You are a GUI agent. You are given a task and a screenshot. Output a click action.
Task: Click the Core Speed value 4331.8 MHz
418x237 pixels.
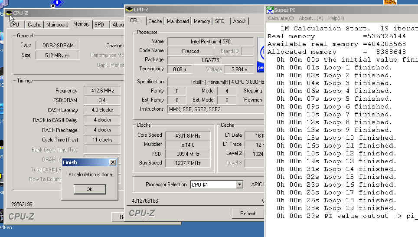[x=188, y=135]
